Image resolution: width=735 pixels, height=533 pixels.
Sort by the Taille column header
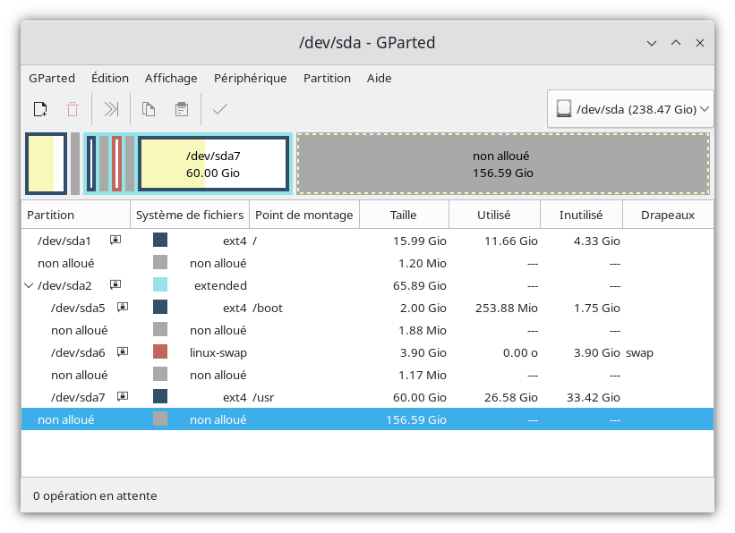point(404,215)
